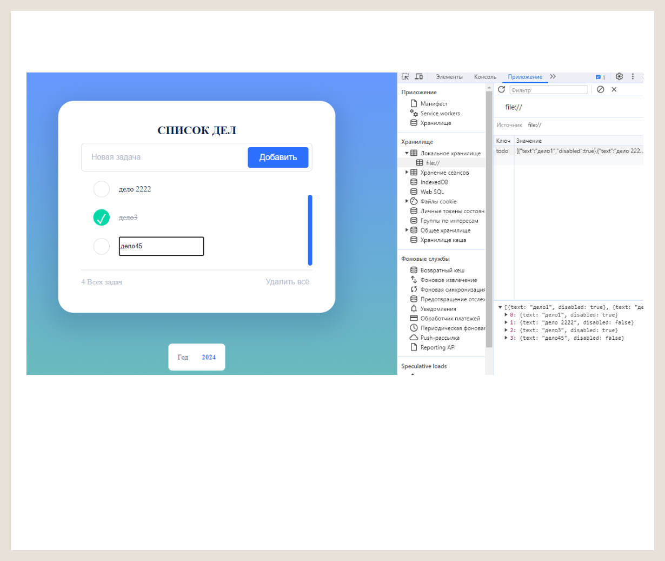Click the Группы по интересам icon
The image size is (665, 561).
[414, 221]
